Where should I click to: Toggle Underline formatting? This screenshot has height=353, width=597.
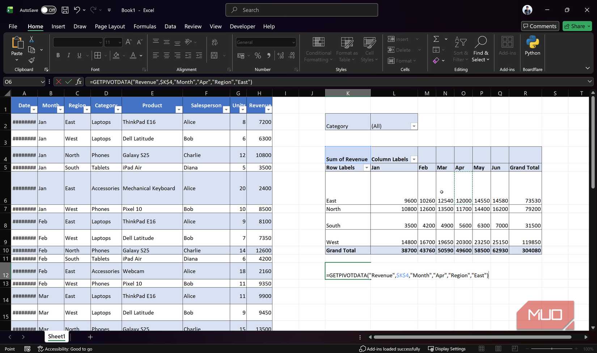pos(79,55)
